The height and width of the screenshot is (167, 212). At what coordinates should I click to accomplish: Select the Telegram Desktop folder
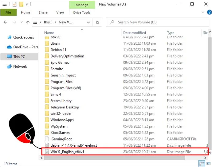click(65, 107)
